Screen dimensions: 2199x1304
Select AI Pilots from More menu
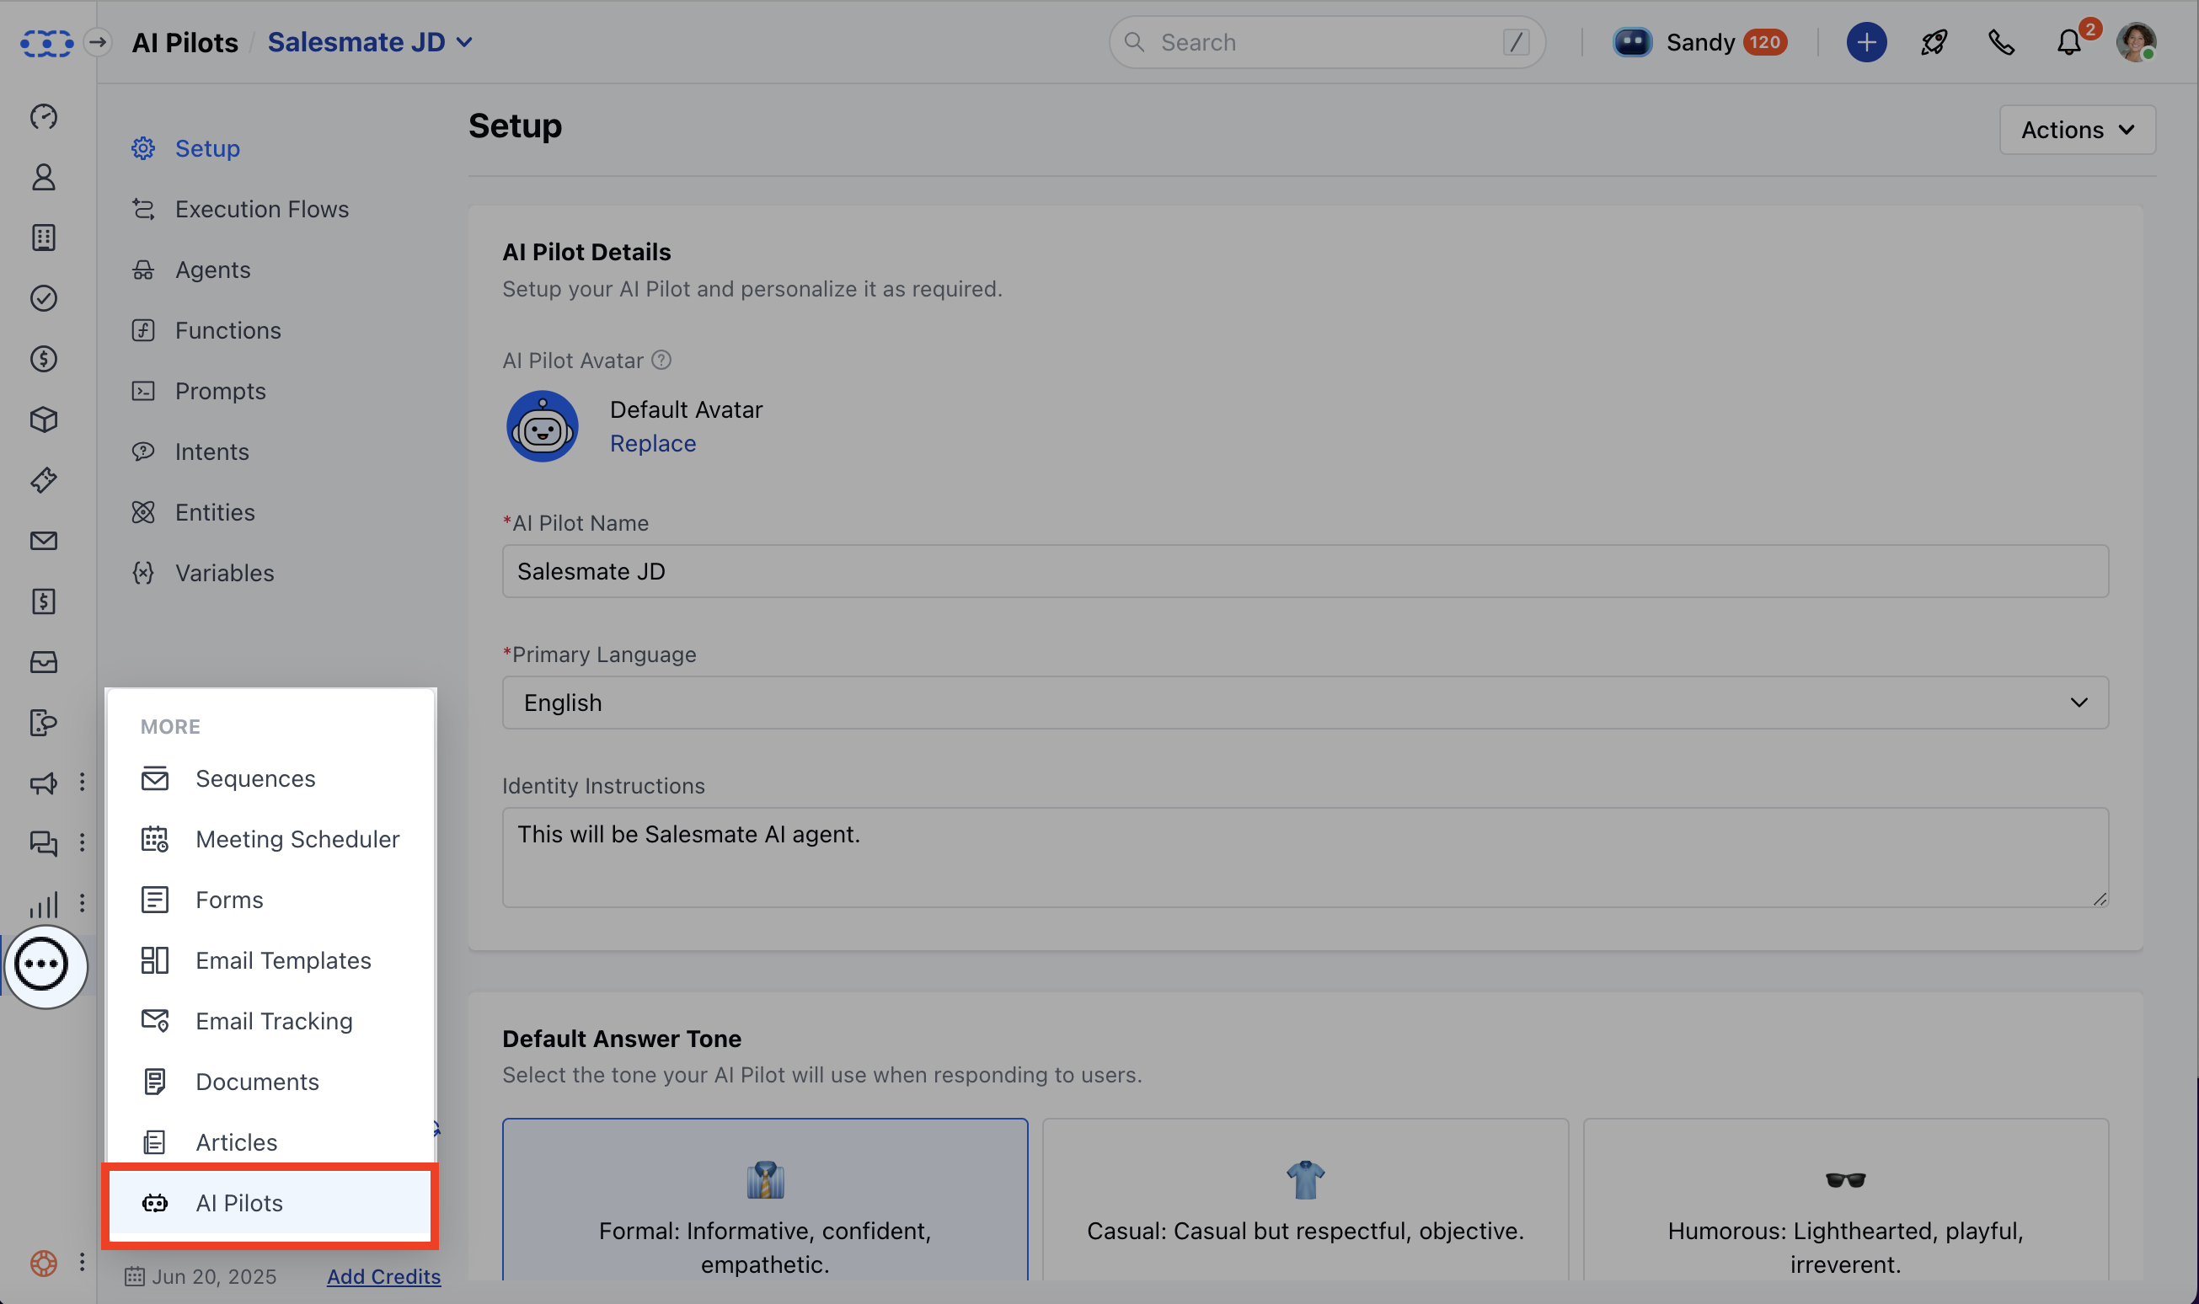(270, 1203)
